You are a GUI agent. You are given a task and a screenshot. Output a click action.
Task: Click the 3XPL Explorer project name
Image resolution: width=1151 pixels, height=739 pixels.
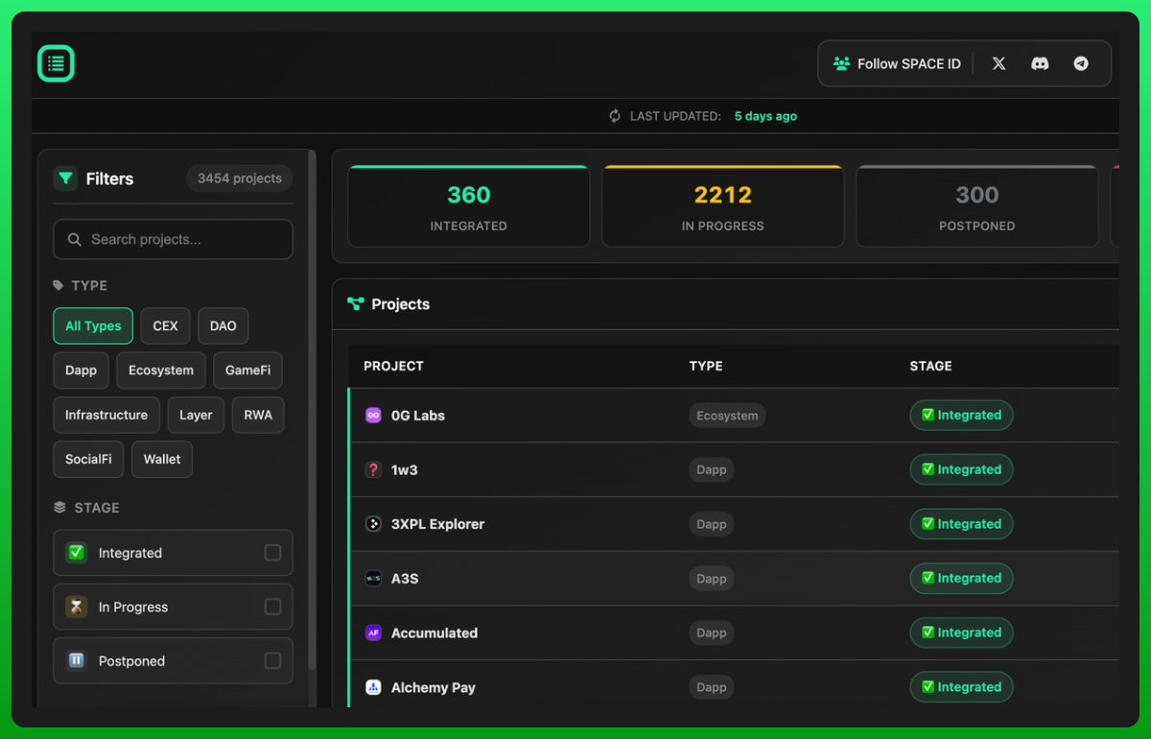tap(437, 524)
